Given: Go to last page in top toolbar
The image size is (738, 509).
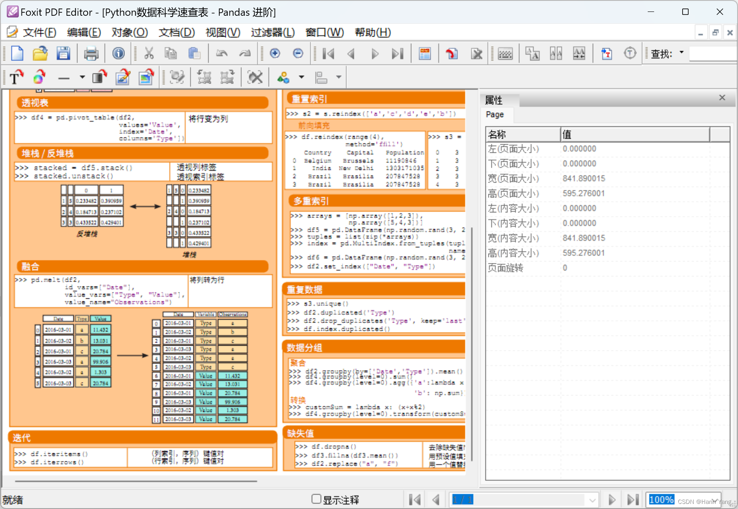Looking at the screenshot, I should click(398, 54).
